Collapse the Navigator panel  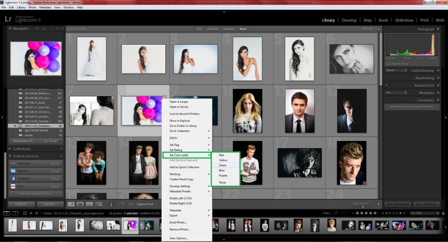point(10,29)
